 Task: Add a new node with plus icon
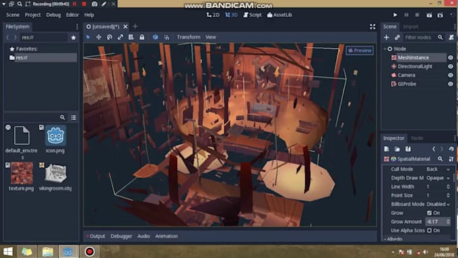coord(387,38)
